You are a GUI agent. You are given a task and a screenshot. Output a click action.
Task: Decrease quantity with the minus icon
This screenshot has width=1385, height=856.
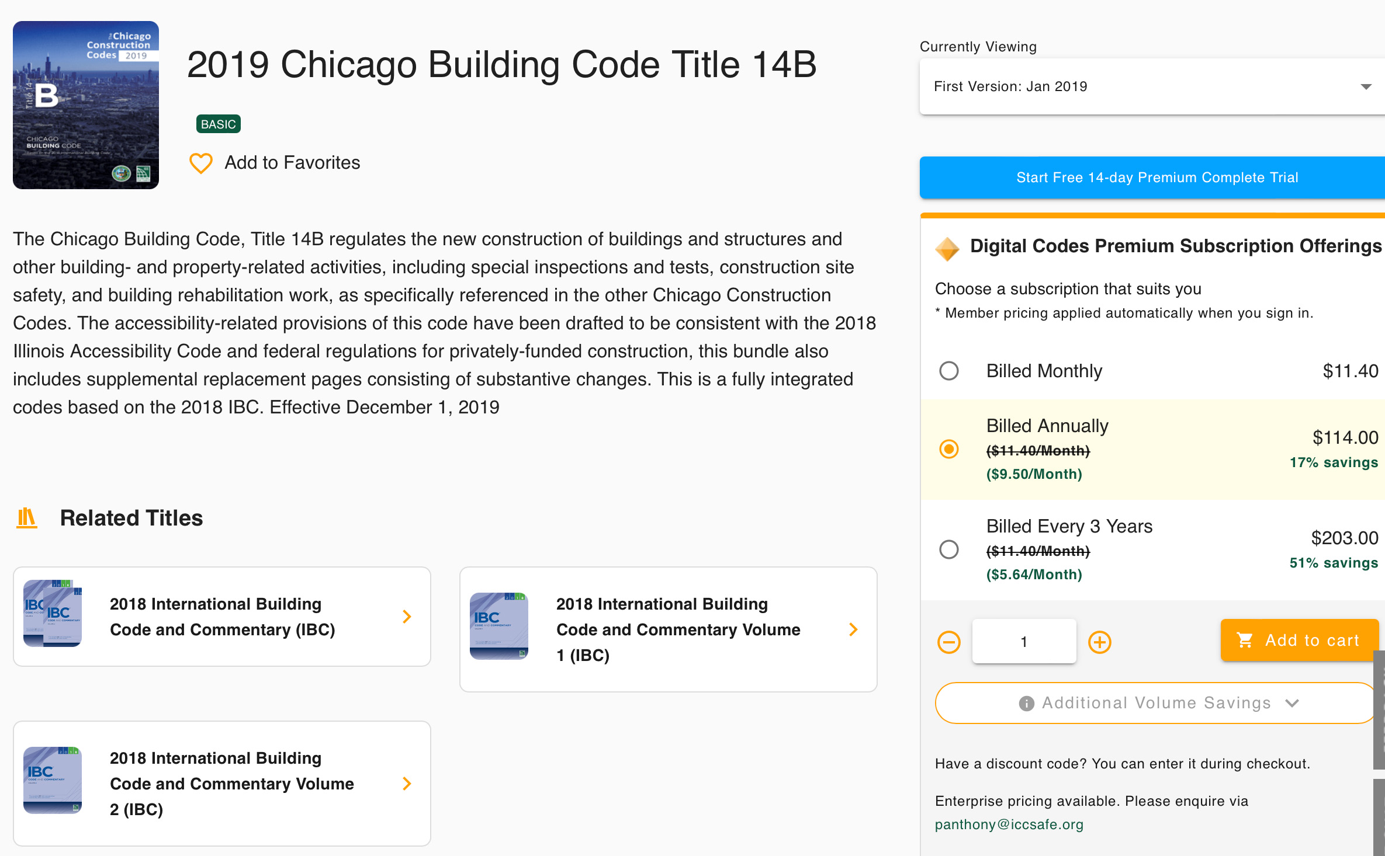(949, 642)
